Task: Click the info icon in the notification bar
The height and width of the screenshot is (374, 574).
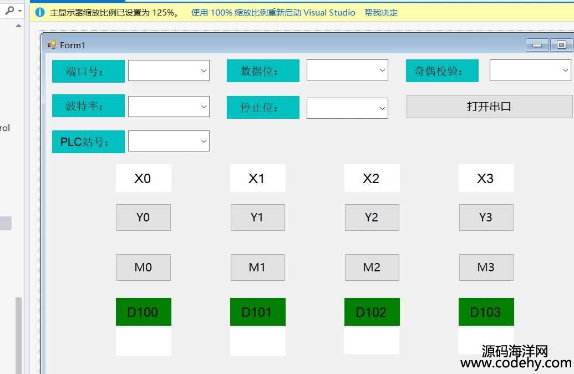Action: (x=40, y=12)
